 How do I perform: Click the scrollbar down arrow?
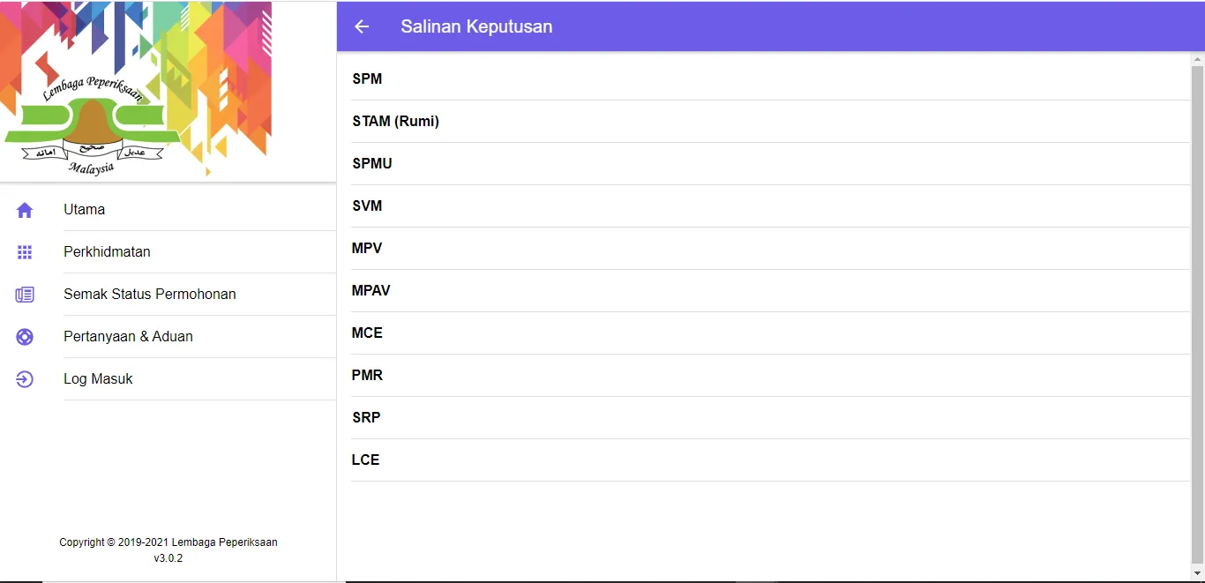(x=1197, y=572)
